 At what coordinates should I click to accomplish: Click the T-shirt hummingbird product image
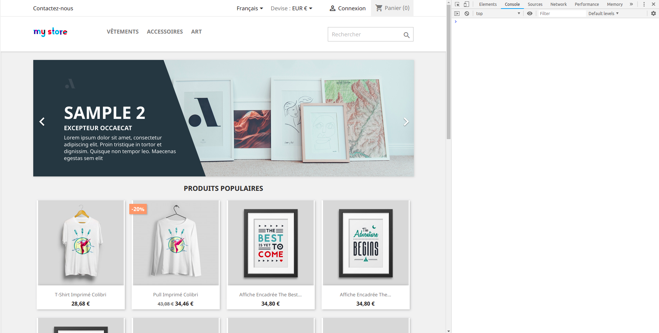[x=81, y=243]
